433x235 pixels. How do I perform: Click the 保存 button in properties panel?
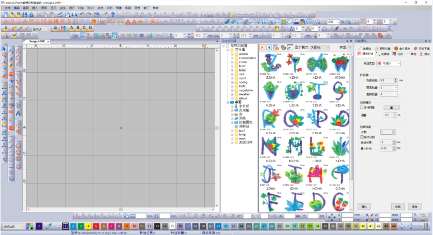415,207
